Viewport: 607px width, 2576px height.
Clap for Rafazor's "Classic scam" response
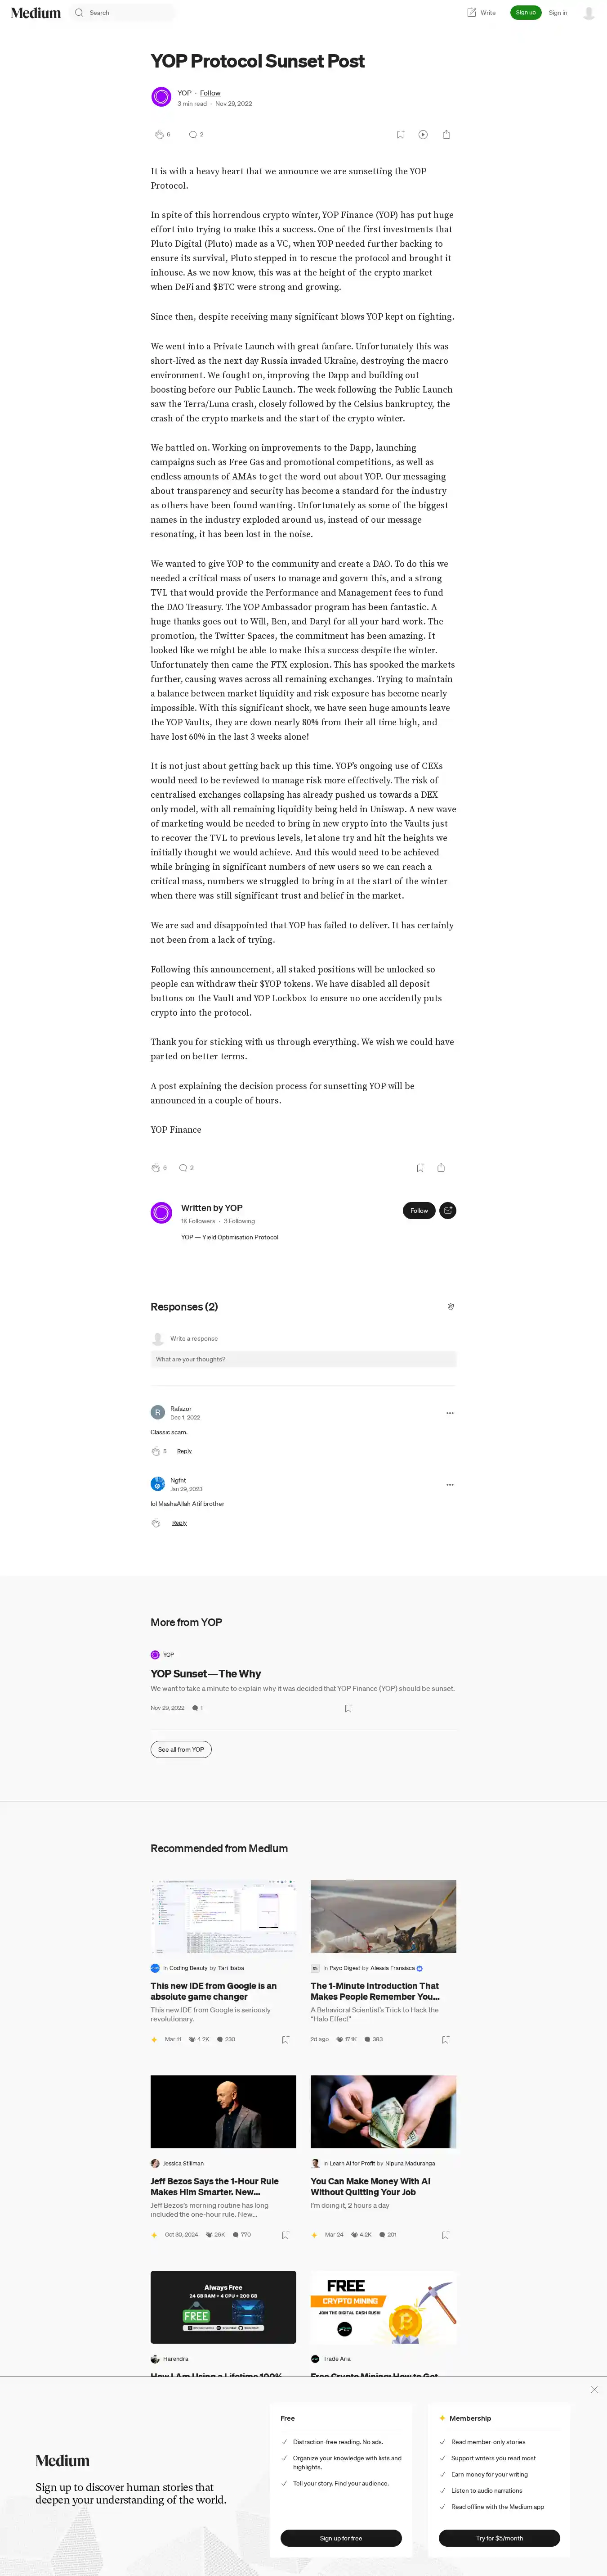(x=156, y=1451)
